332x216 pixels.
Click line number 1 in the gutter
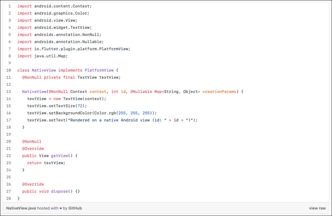point(10,6)
